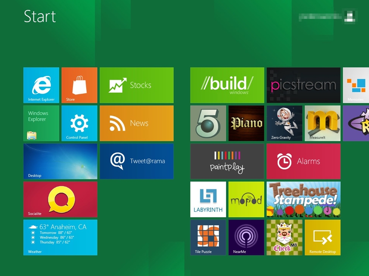This screenshot has height=276, width=369.
Task: Open the Control Panel gear tile
Action: (x=79, y=123)
